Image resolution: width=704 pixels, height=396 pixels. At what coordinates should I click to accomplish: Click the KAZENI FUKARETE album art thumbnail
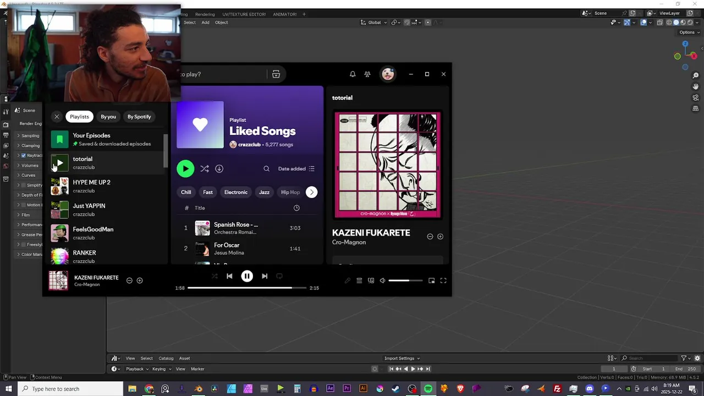pos(58,280)
